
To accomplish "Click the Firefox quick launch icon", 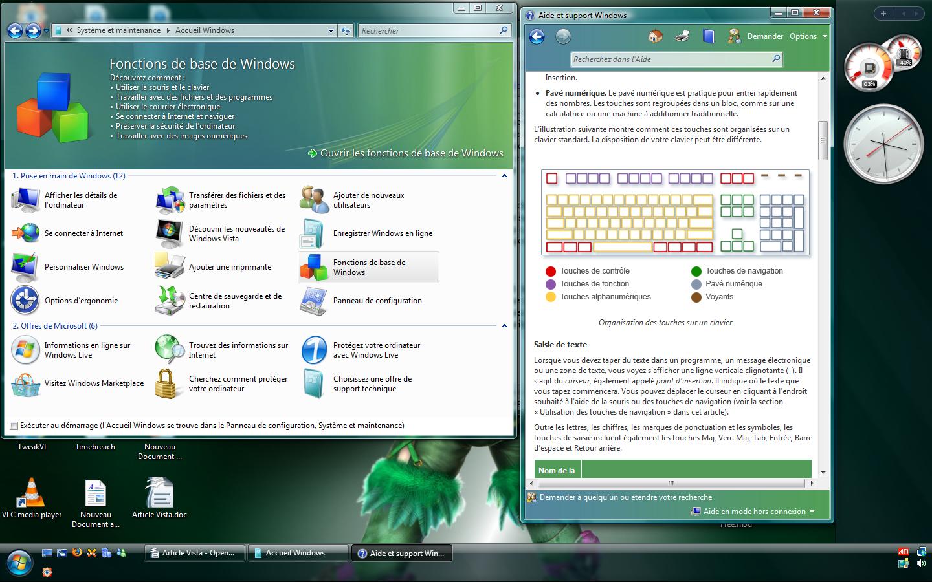I will point(77,553).
